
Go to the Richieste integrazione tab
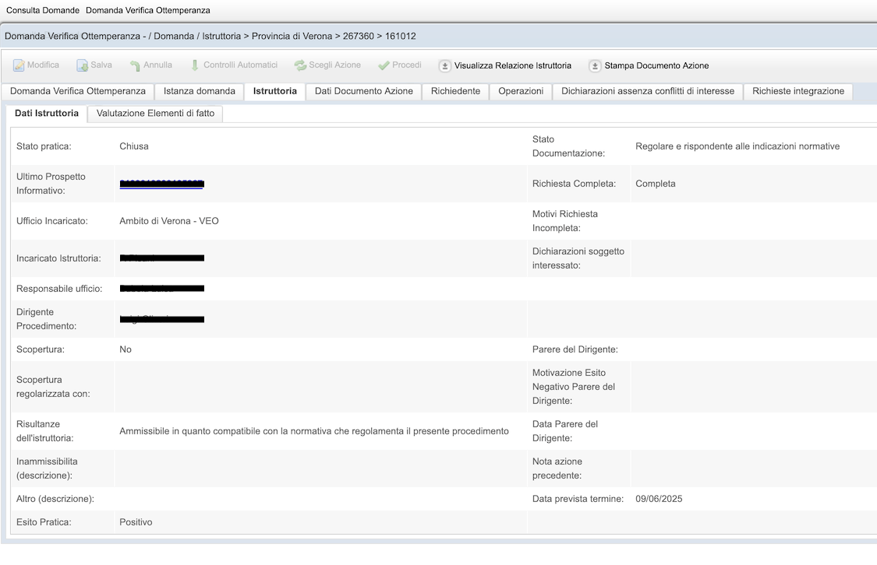797,91
